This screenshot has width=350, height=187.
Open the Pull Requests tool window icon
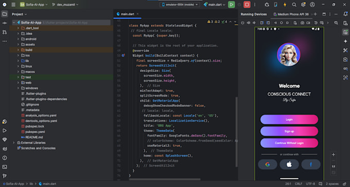5,32
